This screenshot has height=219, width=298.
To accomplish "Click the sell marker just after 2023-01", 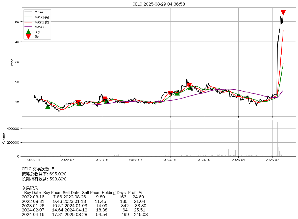I will point(105,99).
